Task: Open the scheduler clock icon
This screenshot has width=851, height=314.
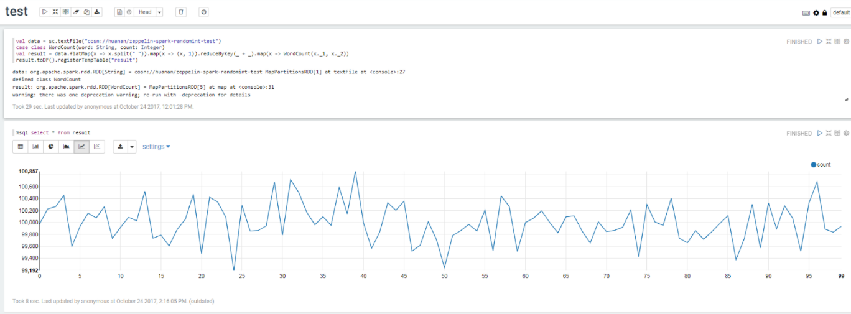Action: click(204, 12)
